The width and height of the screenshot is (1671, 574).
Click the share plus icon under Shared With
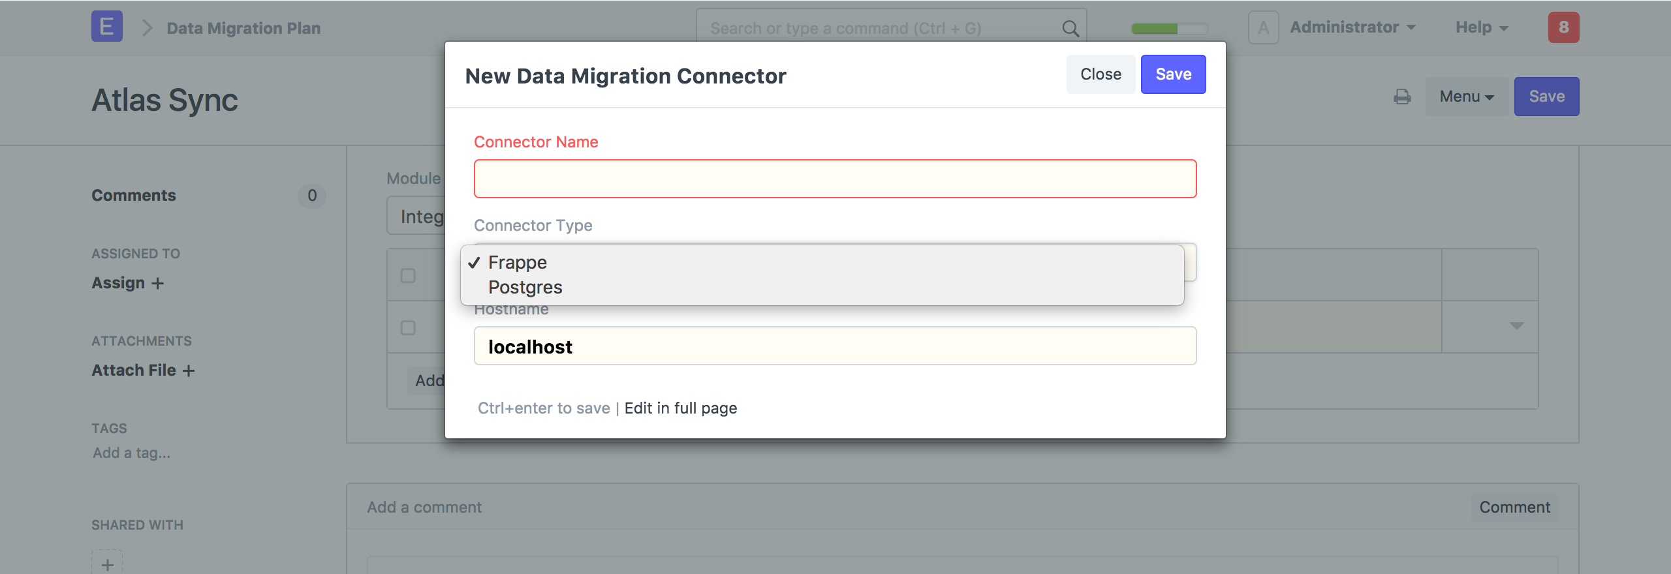(x=107, y=564)
